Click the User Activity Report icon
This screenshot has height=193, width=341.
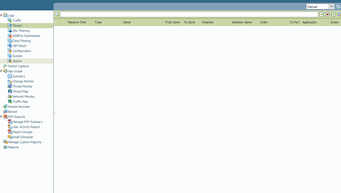10,127
